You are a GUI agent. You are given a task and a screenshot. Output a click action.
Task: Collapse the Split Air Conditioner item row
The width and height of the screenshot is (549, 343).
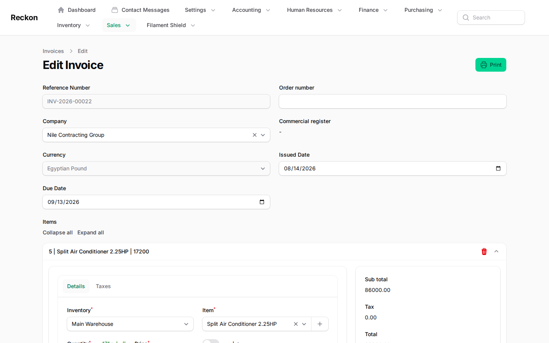click(x=496, y=252)
